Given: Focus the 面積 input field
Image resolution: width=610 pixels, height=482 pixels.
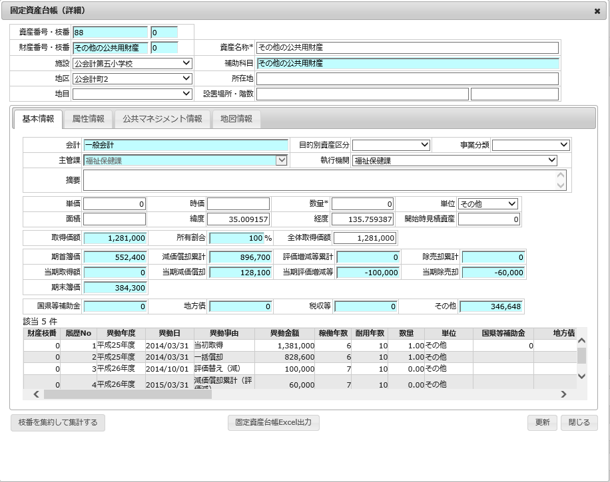Looking at the screenshot, I should point(115,219).
